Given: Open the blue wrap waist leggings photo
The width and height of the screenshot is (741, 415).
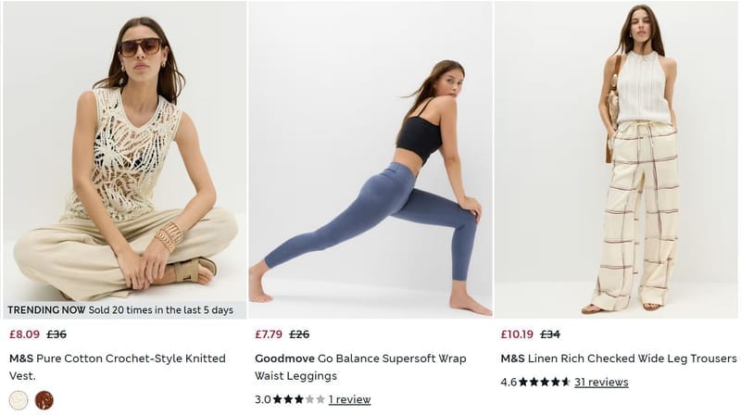Looking at the screenshot, I should [x=370, y=159].
